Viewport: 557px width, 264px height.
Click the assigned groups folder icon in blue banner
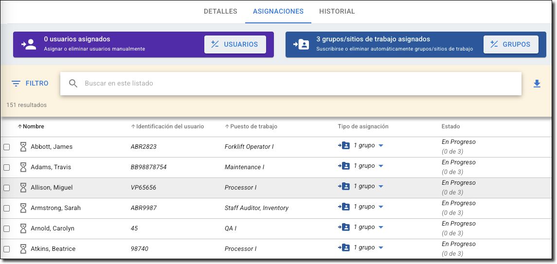tap(301, 44)
